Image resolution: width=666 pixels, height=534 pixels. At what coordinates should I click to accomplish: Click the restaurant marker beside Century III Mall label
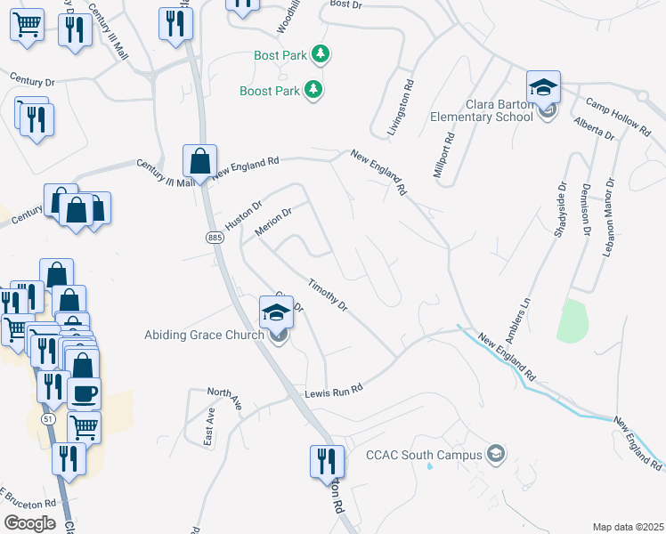tap(75, 30)
